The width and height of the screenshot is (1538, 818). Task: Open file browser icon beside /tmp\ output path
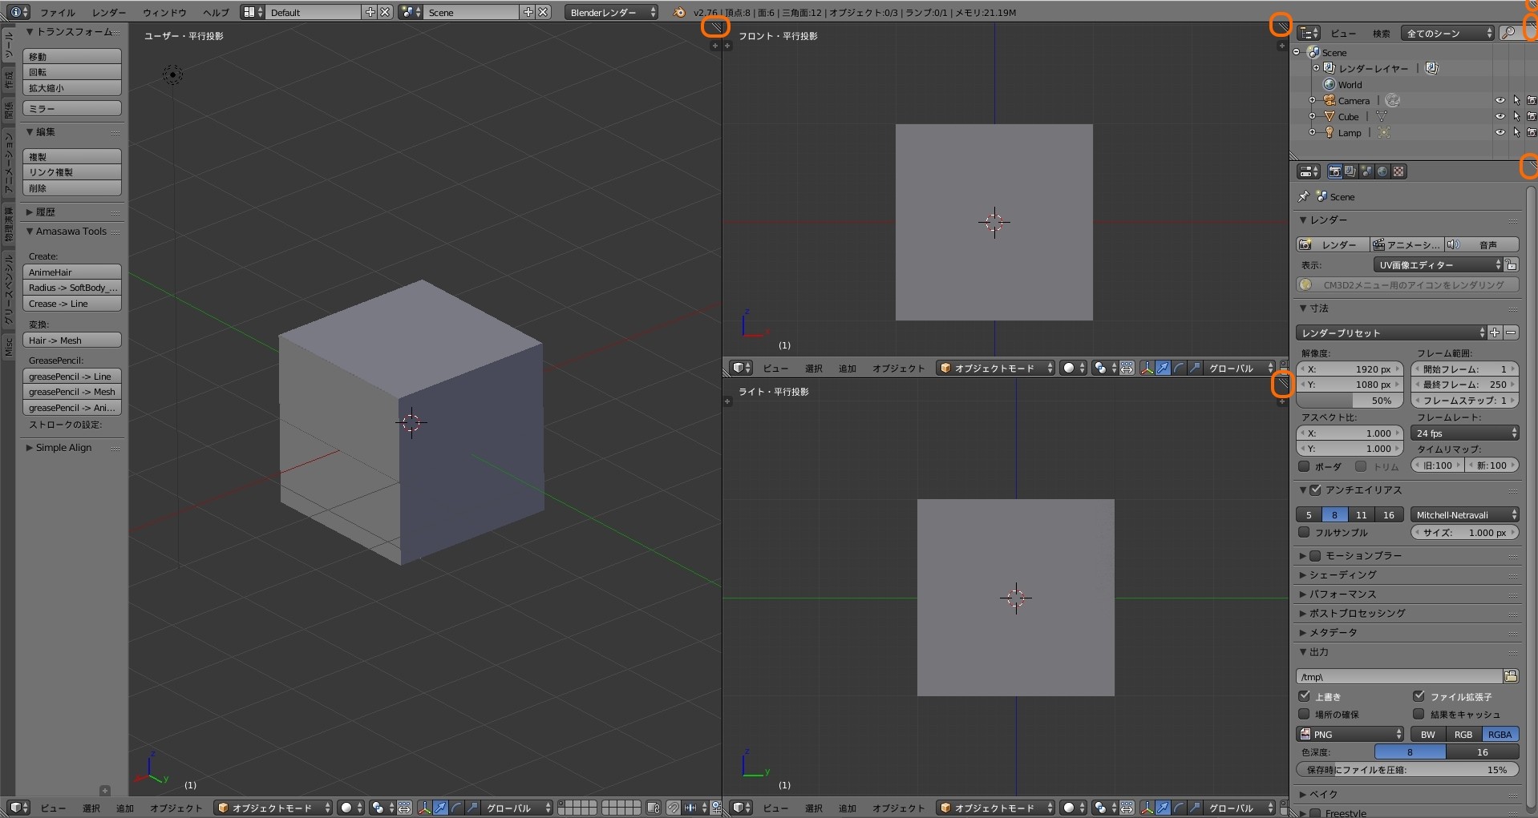(x=1511, y=676)
